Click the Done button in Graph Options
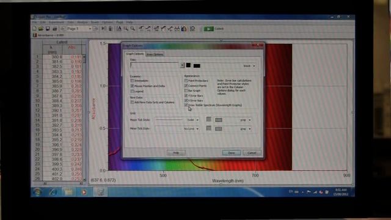Screen dimensions: 391x220 pos(232,153)
